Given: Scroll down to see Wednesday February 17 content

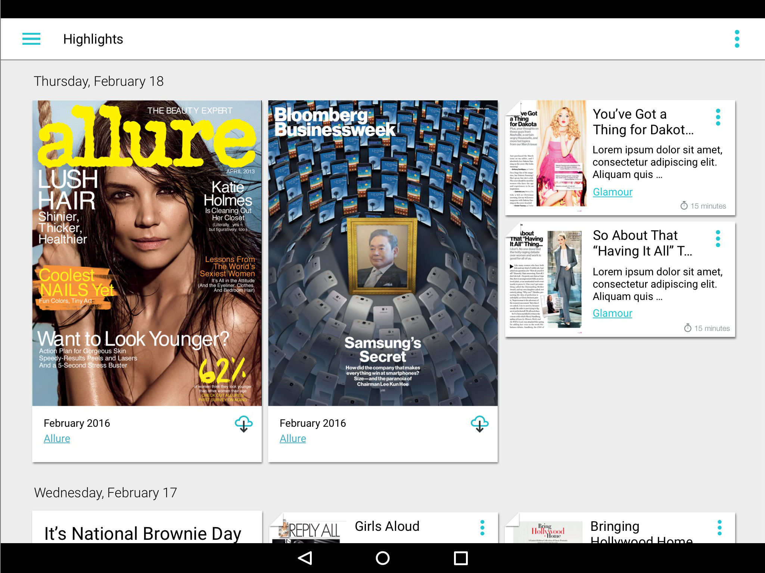Looking at the screenshot, I should point(382,301).
